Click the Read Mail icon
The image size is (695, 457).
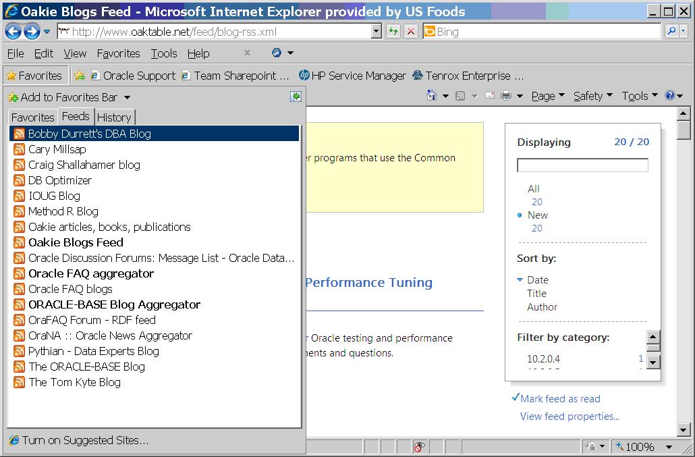click(x=490, y=96)
